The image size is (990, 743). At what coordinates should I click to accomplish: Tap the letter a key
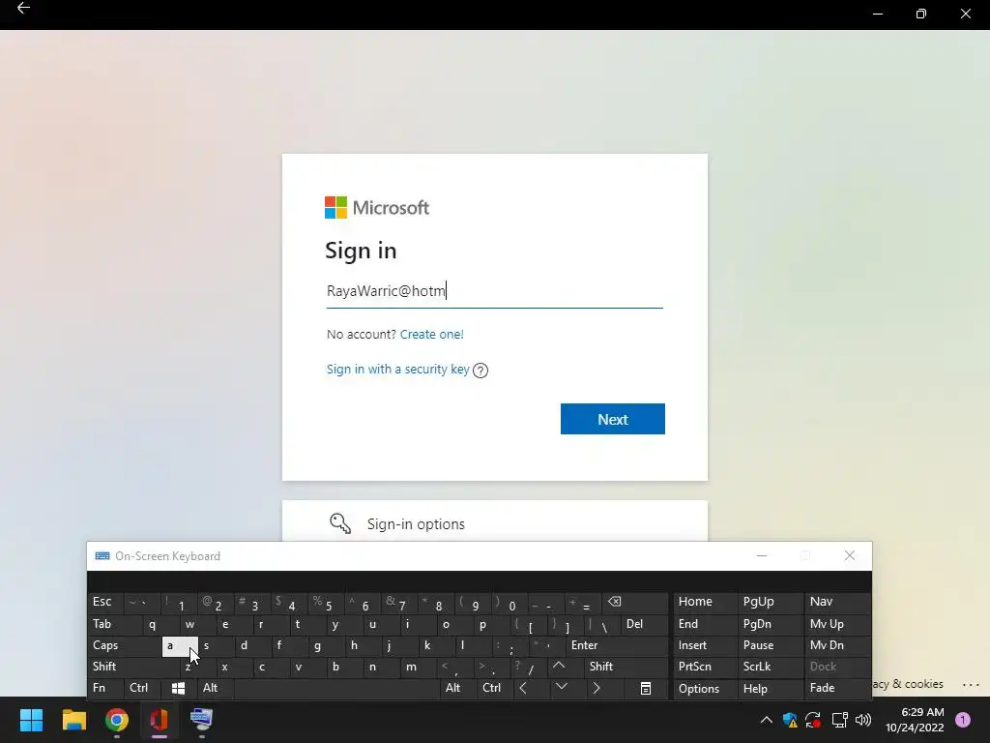click(x=180, y=645)
